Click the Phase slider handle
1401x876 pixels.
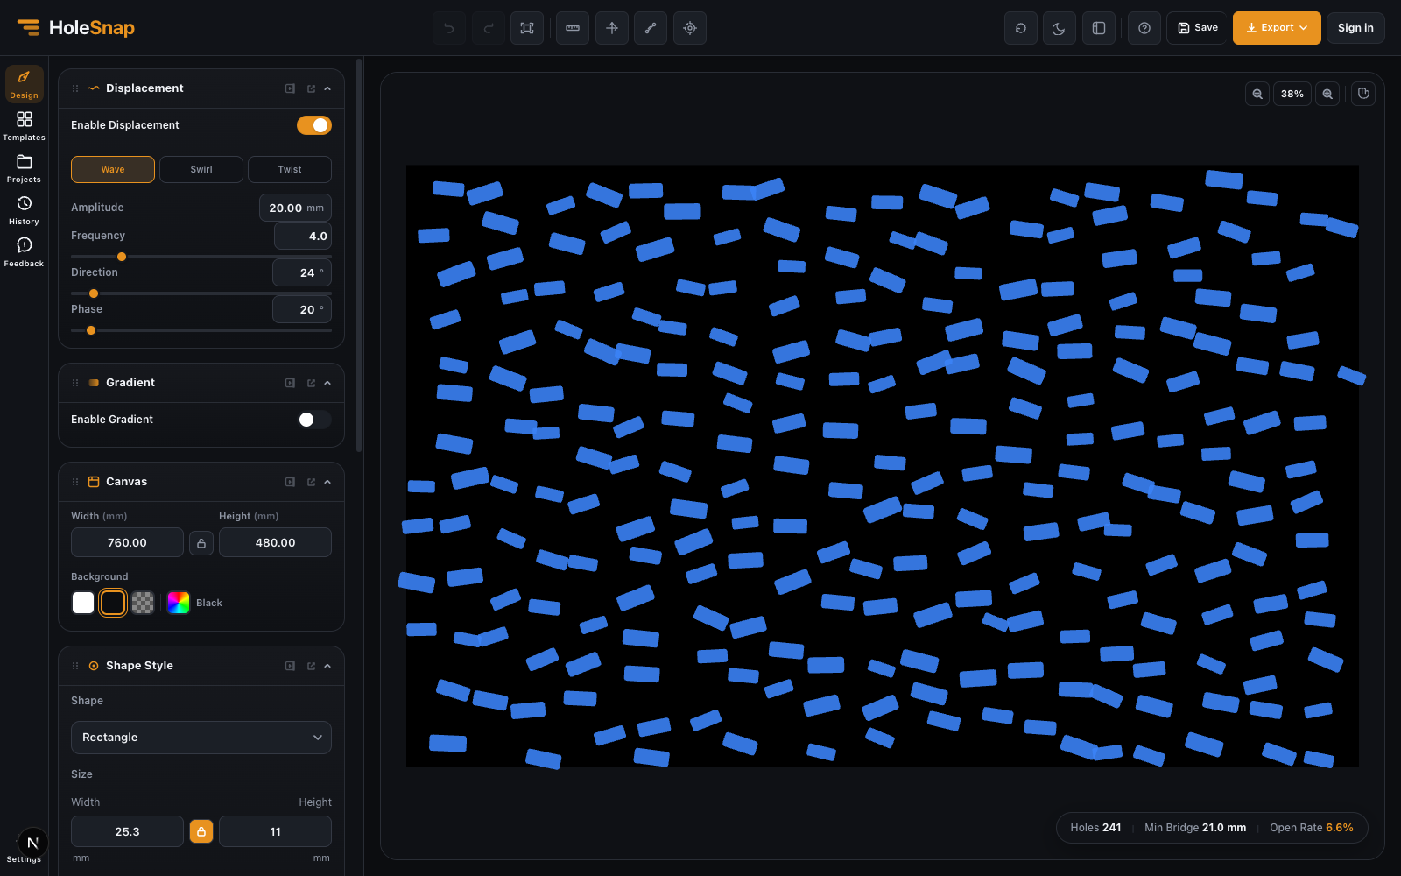(91, 330)
